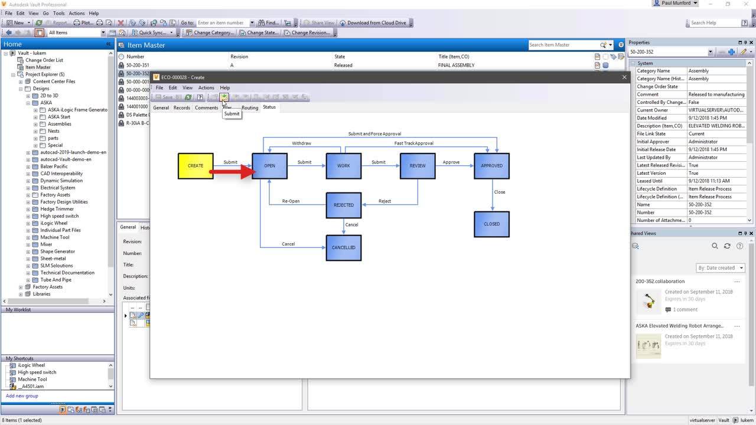
Task: Click the edit pencil icon in Properties panel
Action: click(743, 52)
